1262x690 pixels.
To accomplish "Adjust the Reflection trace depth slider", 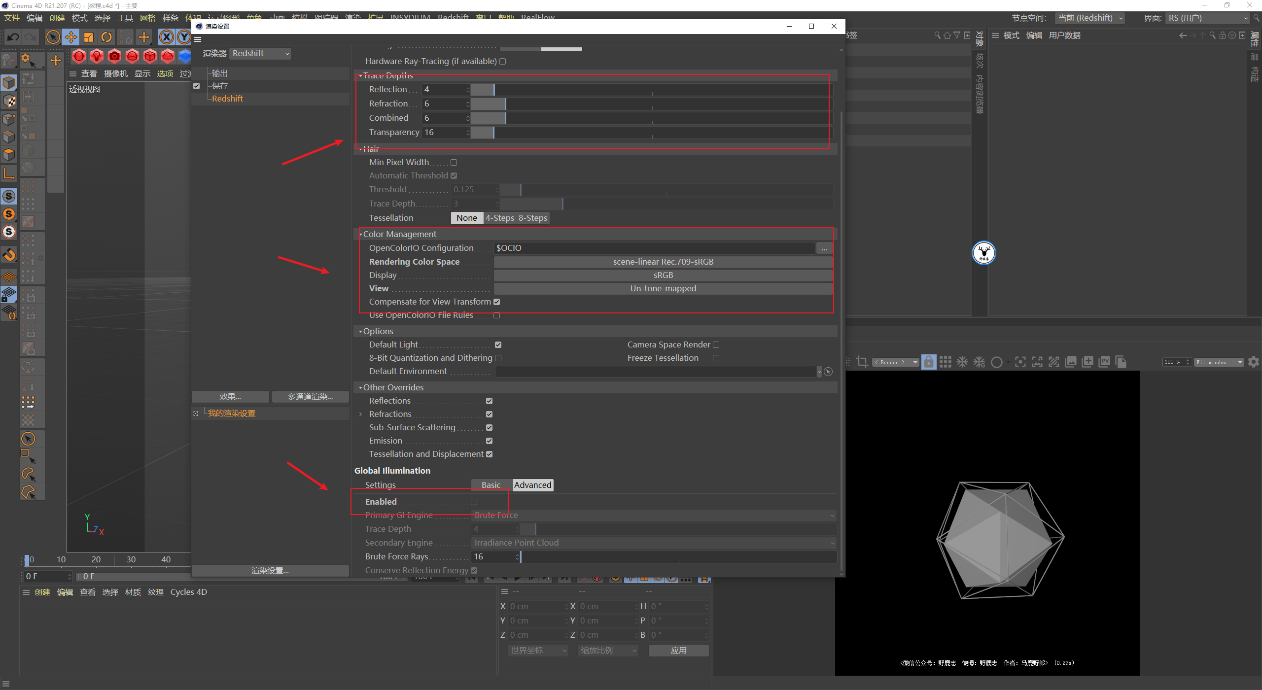I will coord(652,89).
